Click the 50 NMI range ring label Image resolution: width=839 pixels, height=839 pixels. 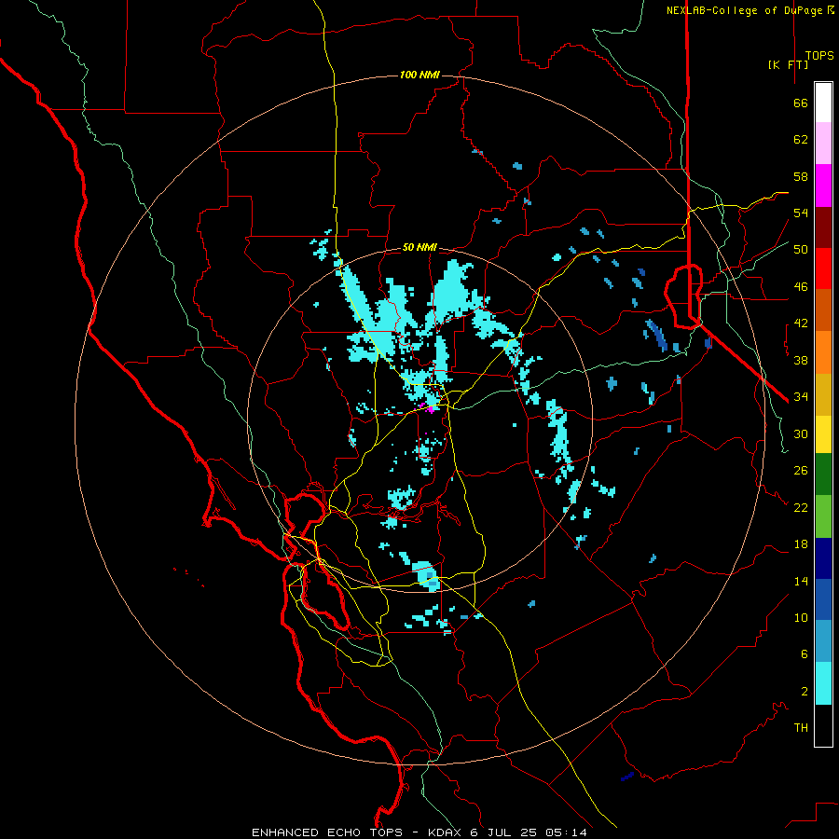[x=419, y=247]
